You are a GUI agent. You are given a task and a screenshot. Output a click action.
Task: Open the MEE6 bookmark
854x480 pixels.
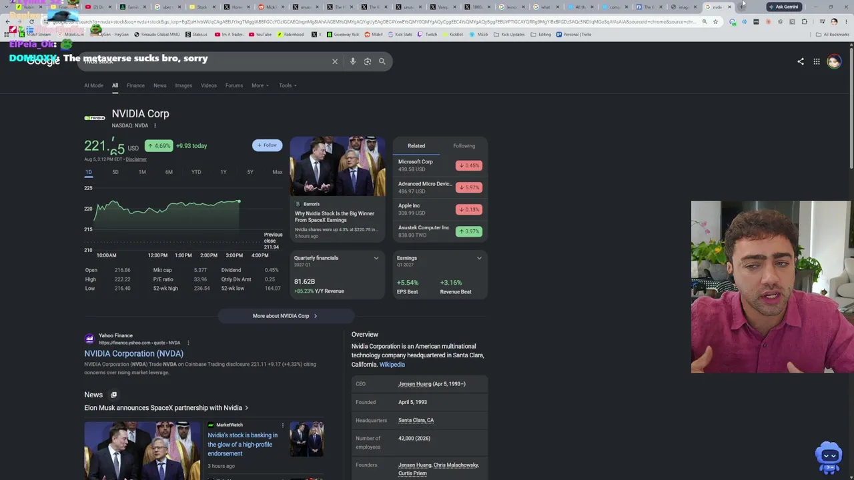[480, 35]
